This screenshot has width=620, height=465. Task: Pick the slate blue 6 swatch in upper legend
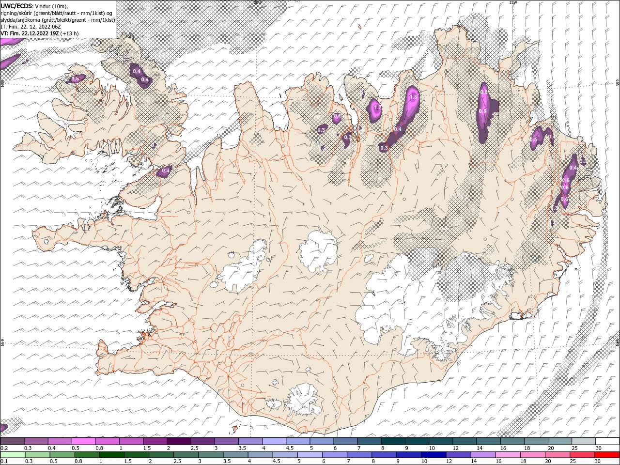coord(345,441)
